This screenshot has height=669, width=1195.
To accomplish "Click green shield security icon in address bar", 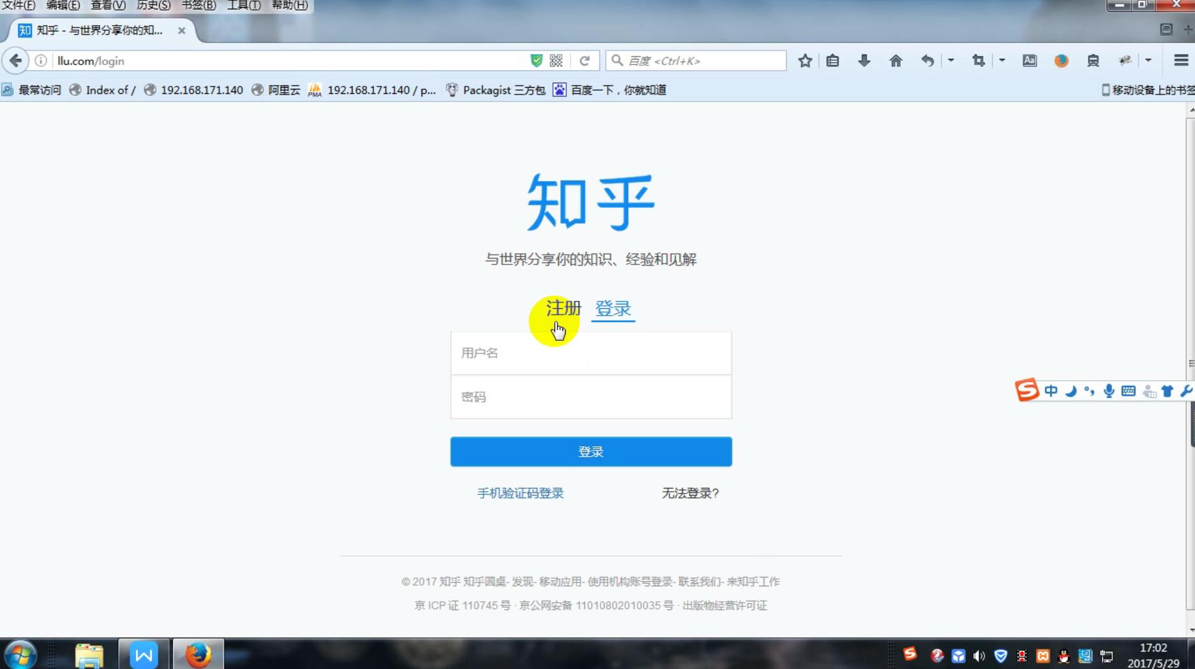I will (x=536, y=61).
